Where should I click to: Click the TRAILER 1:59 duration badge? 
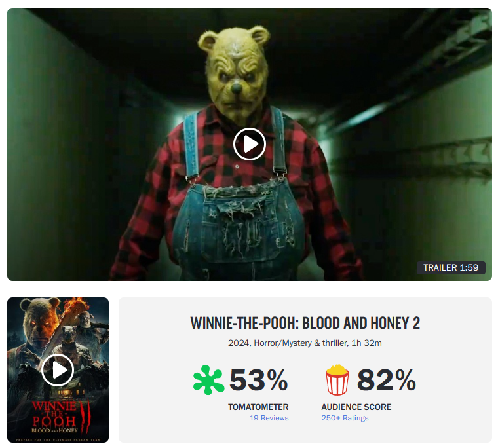451,267
